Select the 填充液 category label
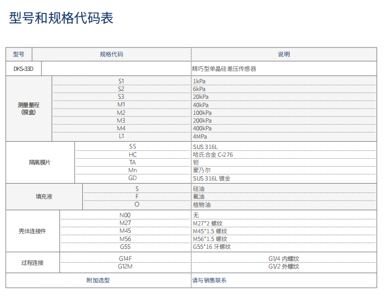The image size is (388, 299). 44,197
